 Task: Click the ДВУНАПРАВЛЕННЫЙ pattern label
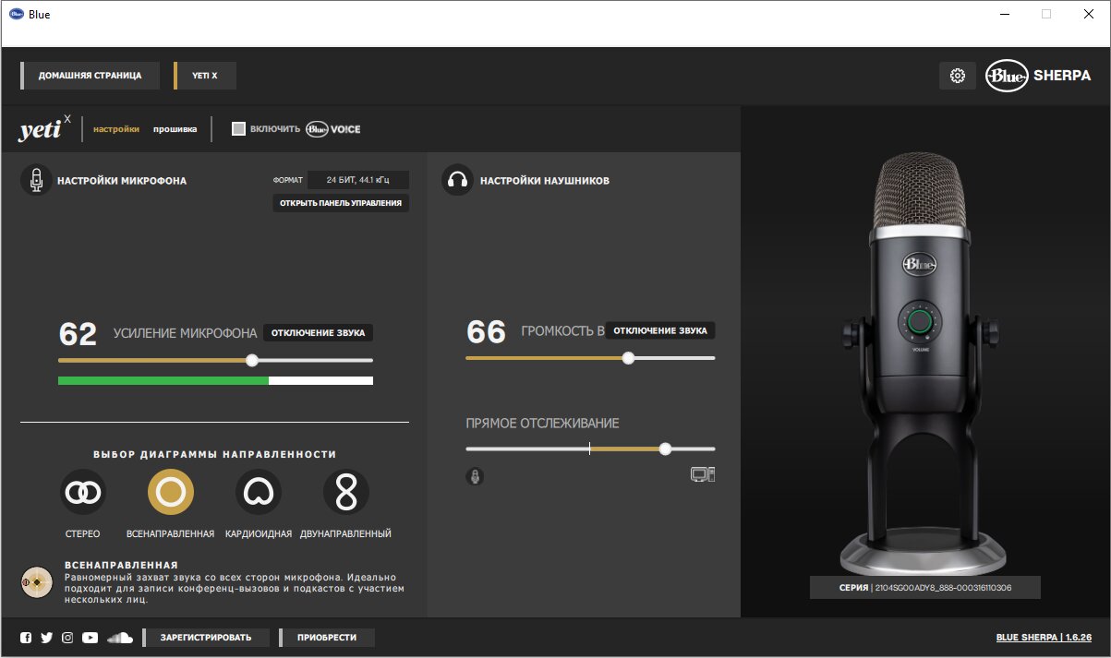pos(346,533)
